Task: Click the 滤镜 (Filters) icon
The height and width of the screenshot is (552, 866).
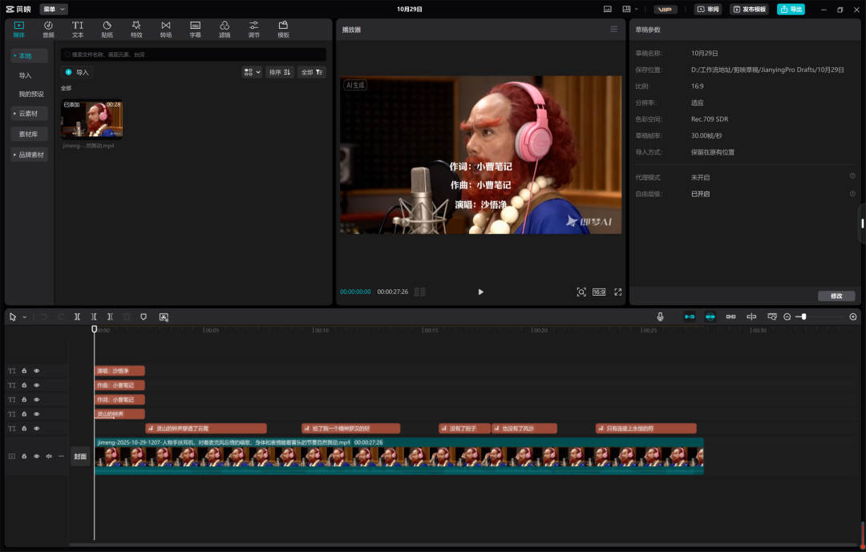Action: [225, 30]
